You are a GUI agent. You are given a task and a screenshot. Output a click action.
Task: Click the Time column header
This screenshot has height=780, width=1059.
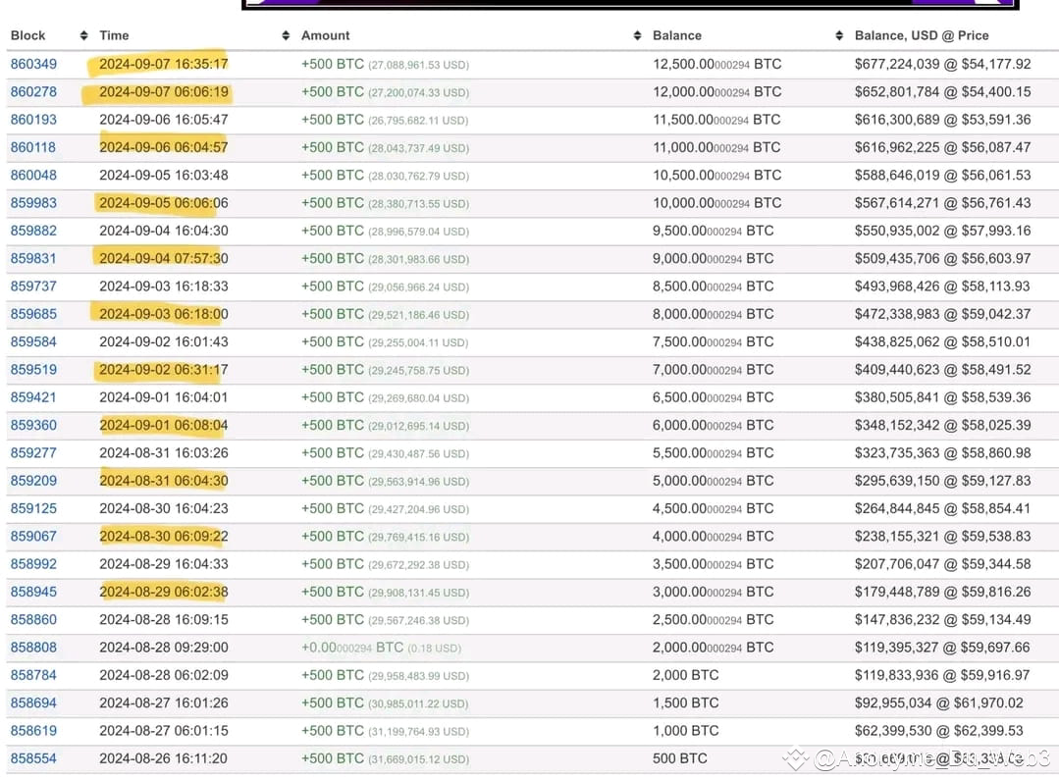114,35
